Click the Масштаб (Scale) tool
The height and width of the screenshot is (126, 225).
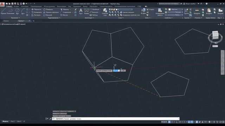coord(48,15)
